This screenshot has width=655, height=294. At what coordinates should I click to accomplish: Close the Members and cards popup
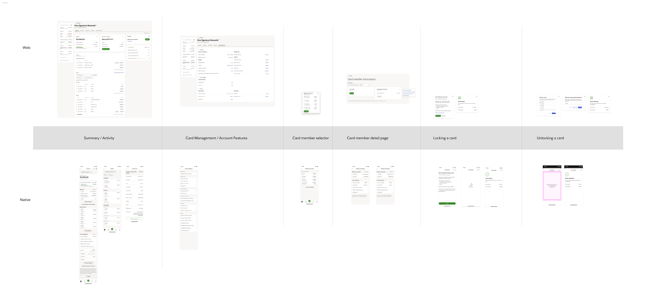click(318, 93)
